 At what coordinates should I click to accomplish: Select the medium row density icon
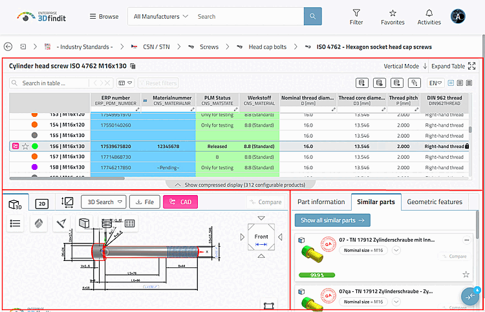click(x=460, y=83)
